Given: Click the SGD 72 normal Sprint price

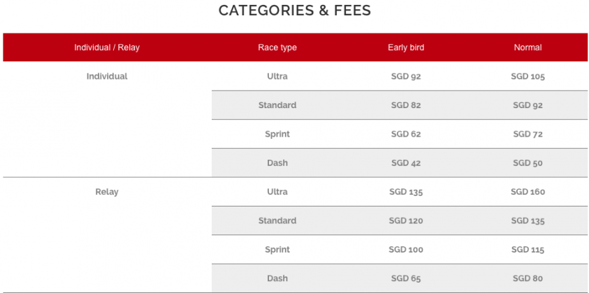Looking at the screenshot, I should click(528, 134).
